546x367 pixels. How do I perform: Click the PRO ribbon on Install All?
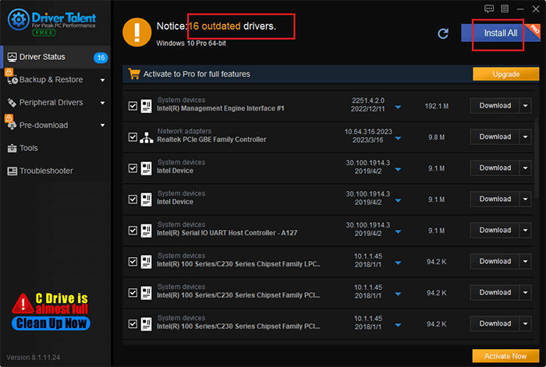pos(533,30)
